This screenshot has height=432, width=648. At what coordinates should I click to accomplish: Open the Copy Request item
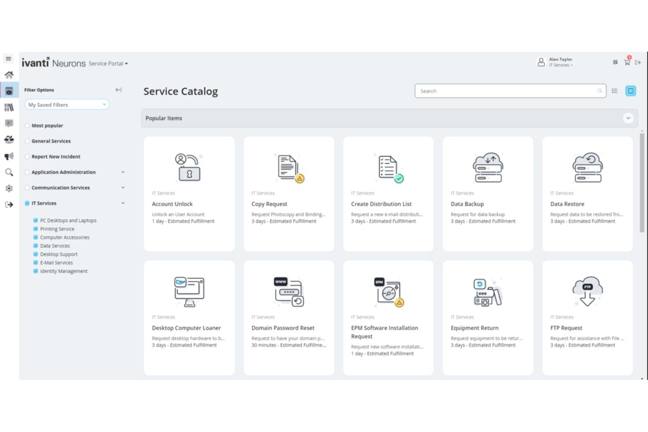pyautogui.click(x=289, y=194)
